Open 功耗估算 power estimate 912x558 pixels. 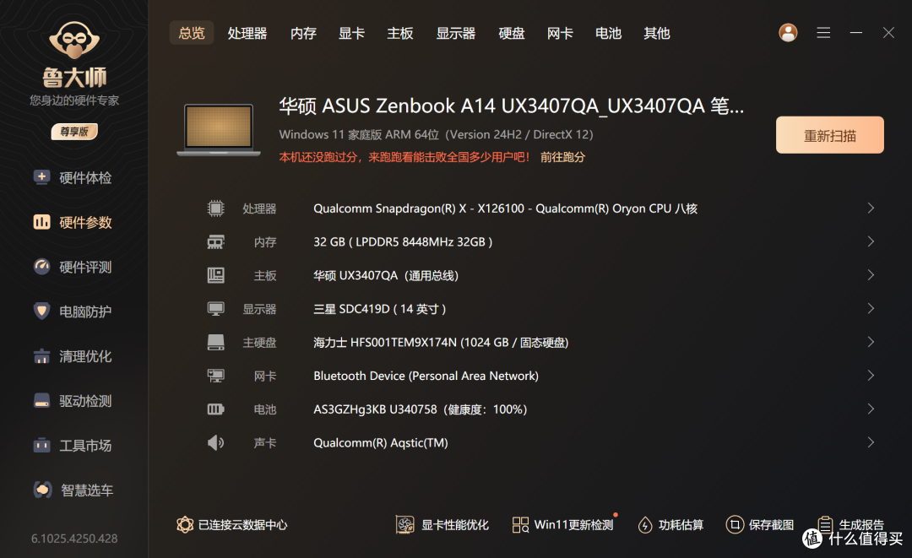tap(670, 525)
